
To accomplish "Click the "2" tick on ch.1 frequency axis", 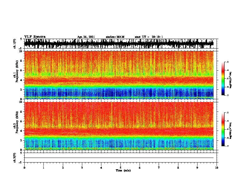I will tap(22, 90).
